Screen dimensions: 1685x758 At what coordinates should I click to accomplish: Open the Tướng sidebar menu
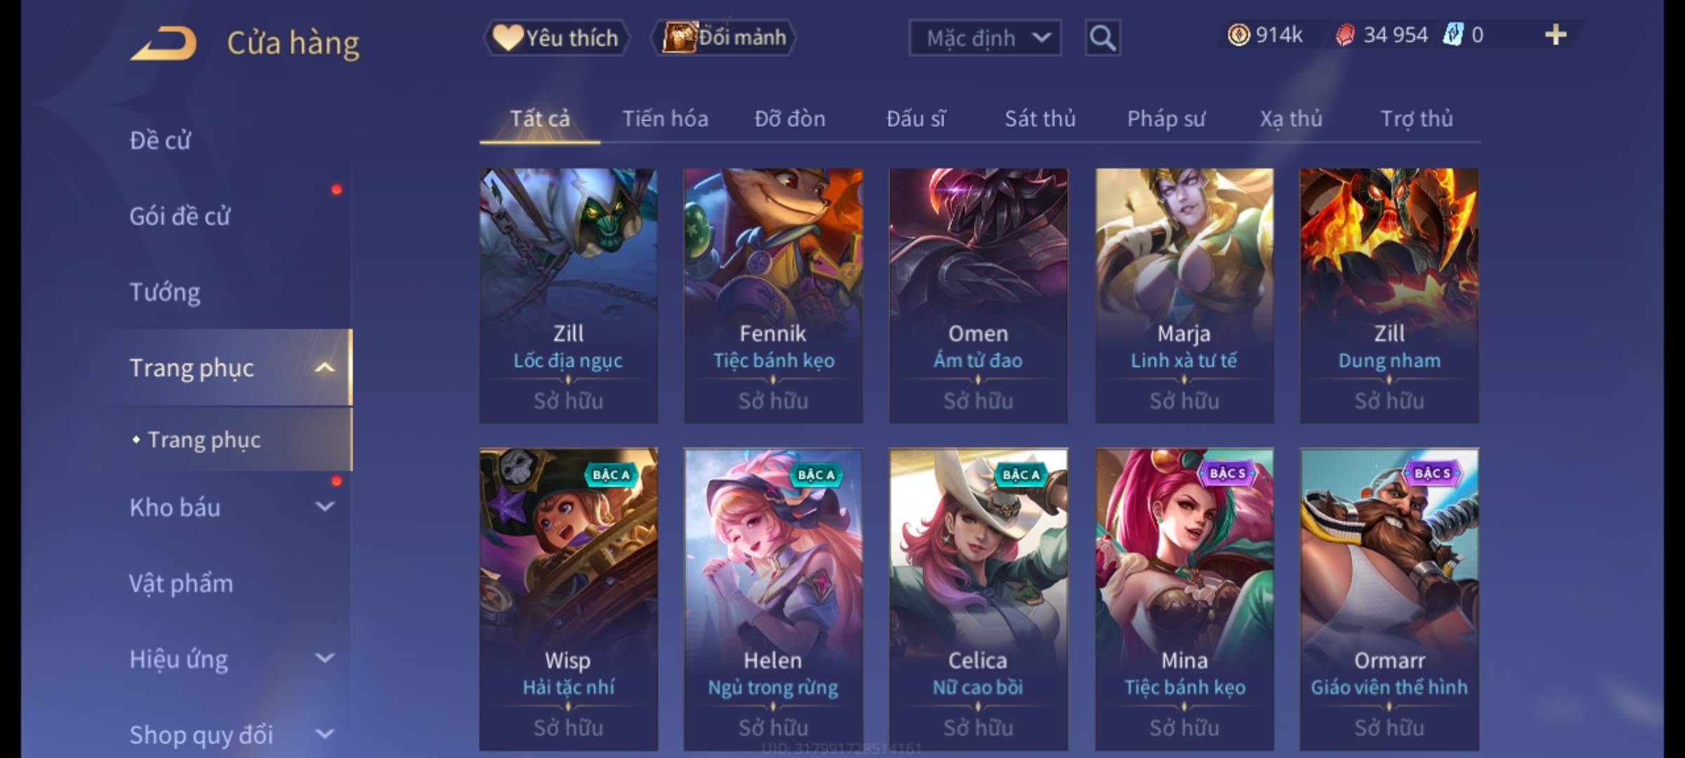tap(165, 291)
